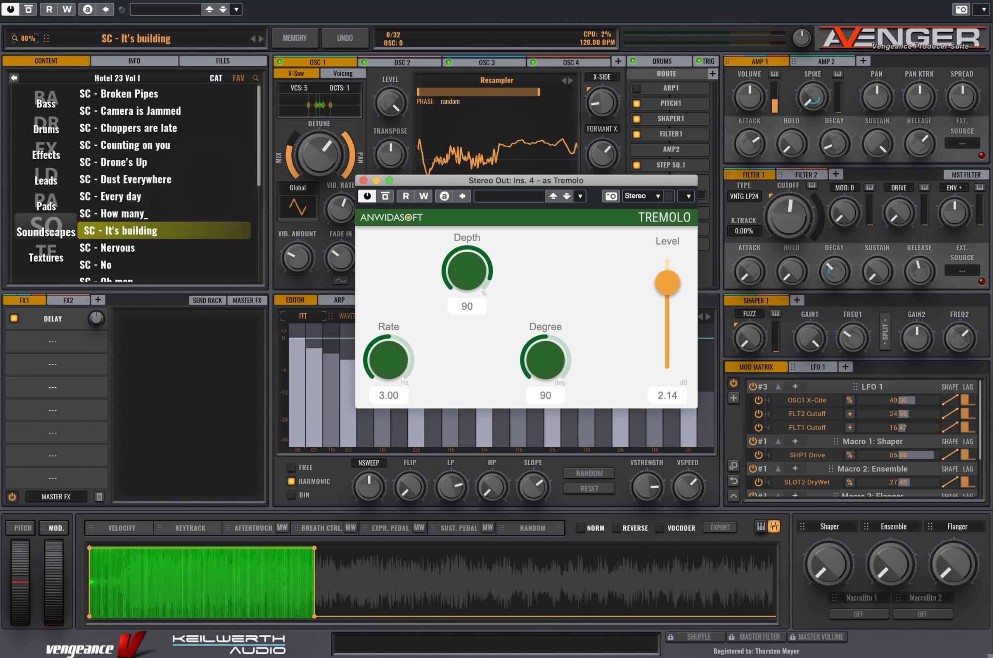Toggle SHAPER1 routing LED
This screenshot has height=658, width=993.
tap(636, 119)
